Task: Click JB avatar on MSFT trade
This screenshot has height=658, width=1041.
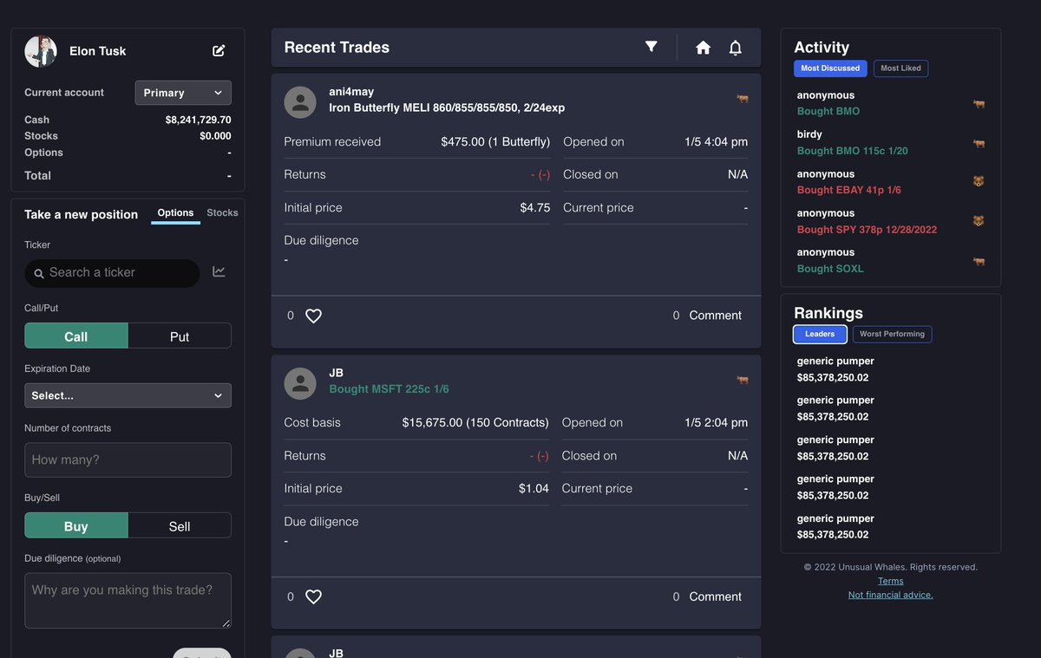Action: pos(300,383)
